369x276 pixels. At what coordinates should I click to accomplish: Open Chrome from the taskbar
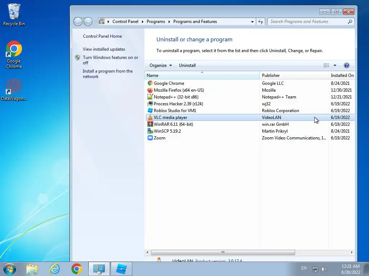point(76,269)
